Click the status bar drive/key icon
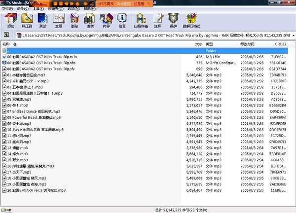Screen dimensions: 296x213 (x=6, y=210)
